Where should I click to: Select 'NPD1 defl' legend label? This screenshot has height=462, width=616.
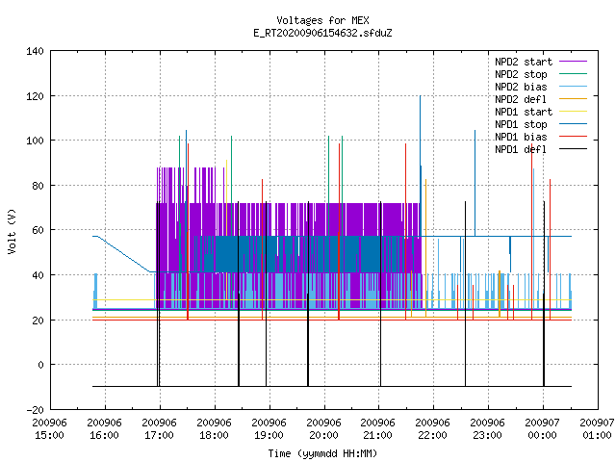521,149
